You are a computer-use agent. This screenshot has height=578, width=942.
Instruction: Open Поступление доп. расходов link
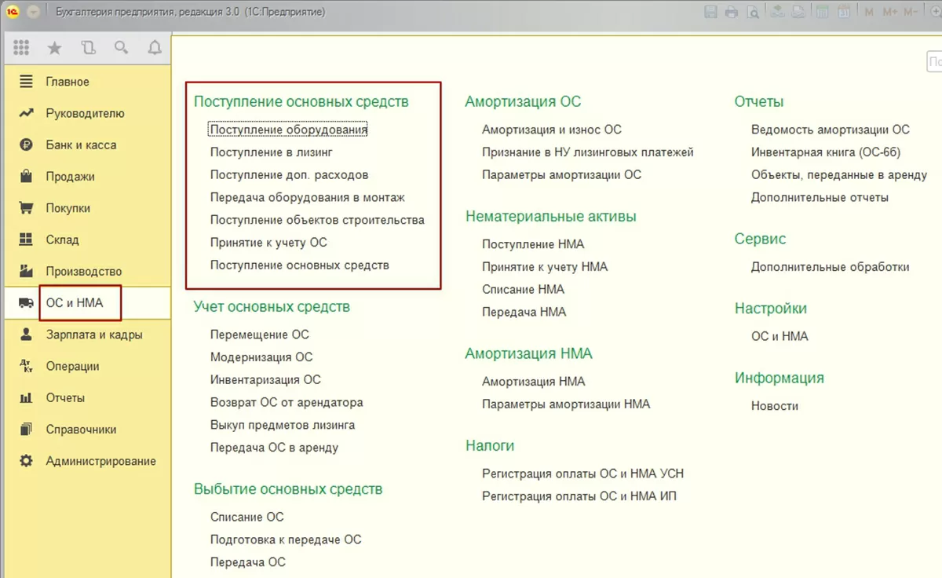(289, 175)
